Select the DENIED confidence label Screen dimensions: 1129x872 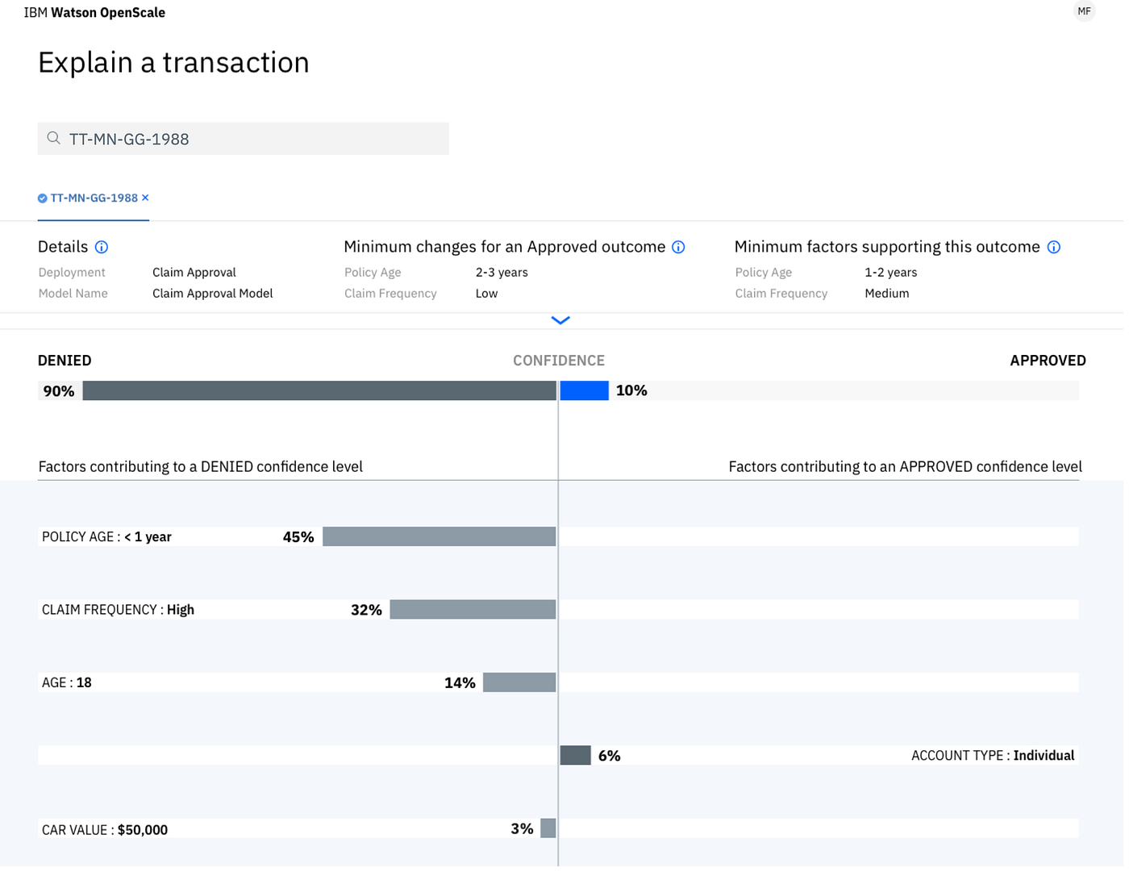click(x=65, y=360)
